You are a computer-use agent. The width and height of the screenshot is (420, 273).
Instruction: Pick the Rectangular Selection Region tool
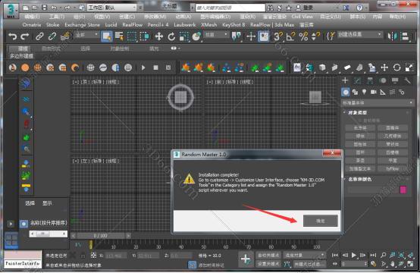(x=132, y=36)
